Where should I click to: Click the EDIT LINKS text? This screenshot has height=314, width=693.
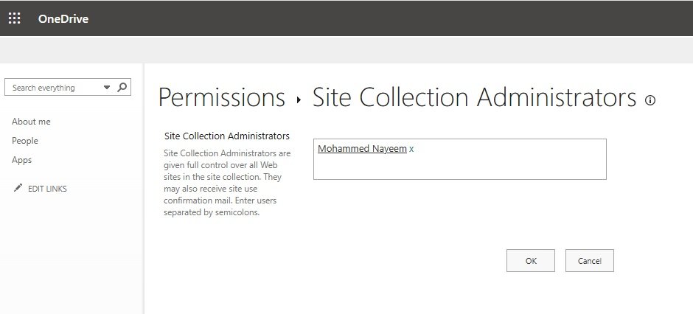click(47, 189)
